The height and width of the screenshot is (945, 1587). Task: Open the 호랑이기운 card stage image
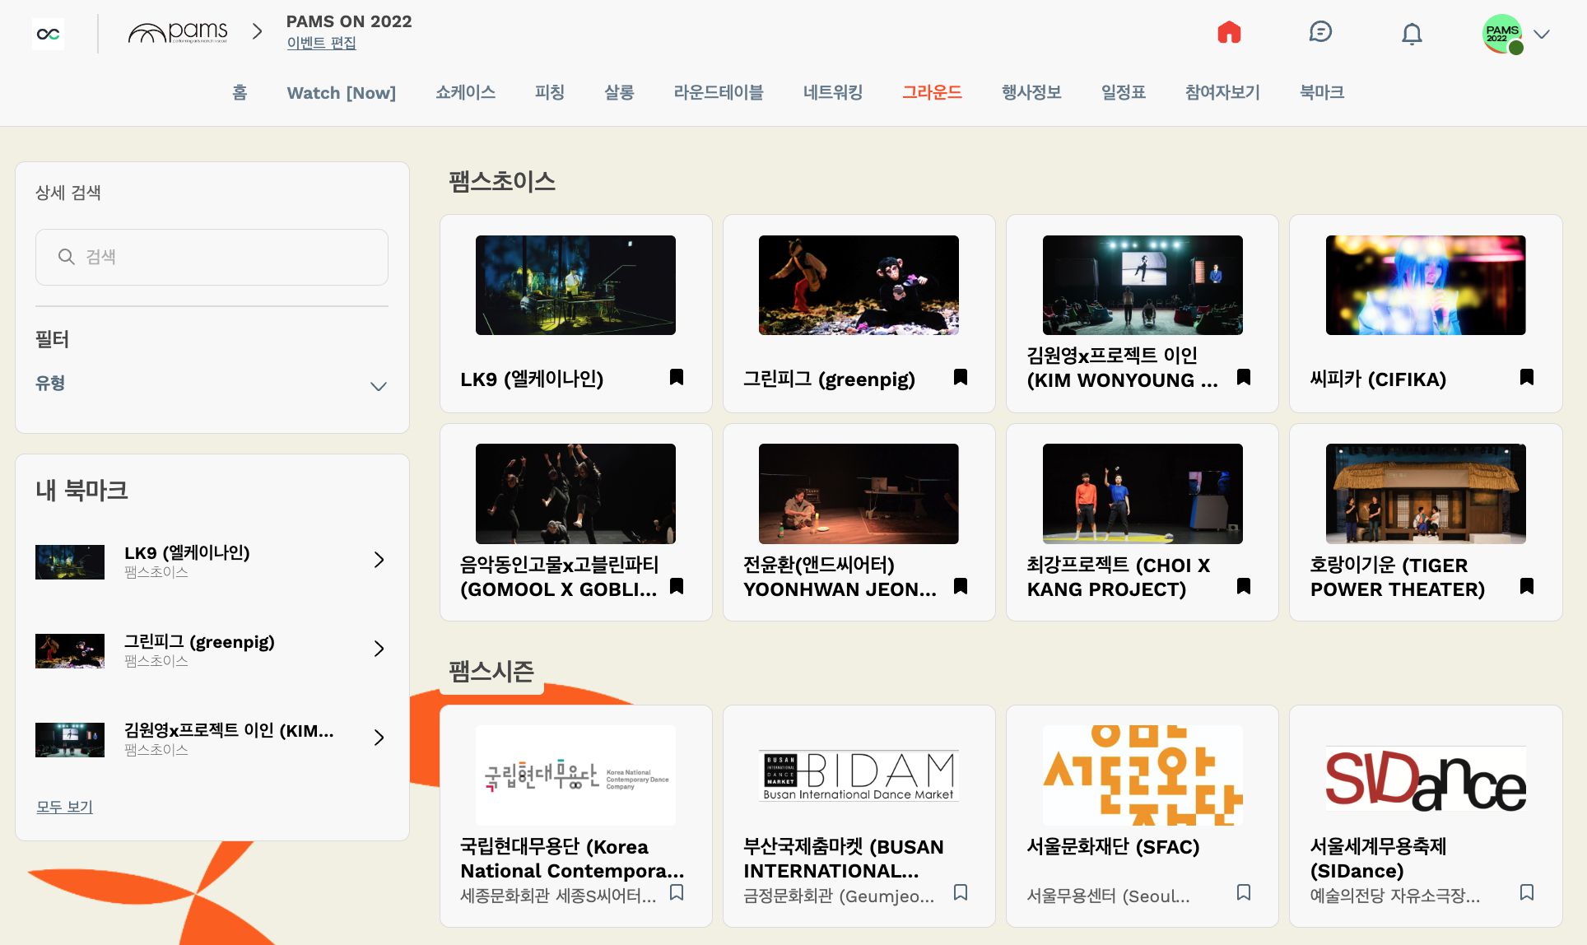click(x=1426, y=494)
